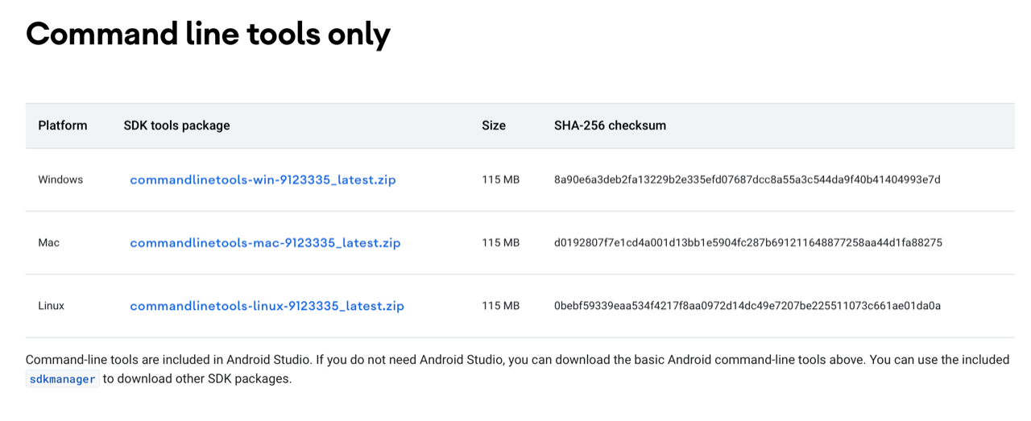Click the Linux platform cell
1031x421 pixels.
click(52, 306)
